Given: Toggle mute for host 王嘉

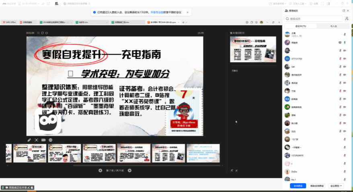Looking at the screenshot, I should (x=345, y=35).
